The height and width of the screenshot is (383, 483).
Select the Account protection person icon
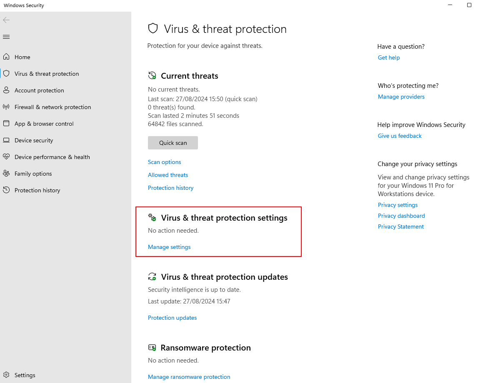(x=6, y=90)
